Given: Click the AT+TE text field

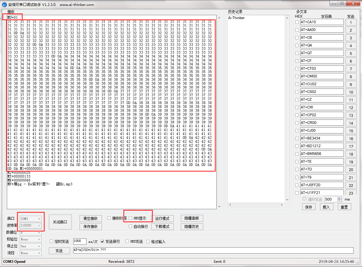Looking at the screenshot, I should pos(322,162).
